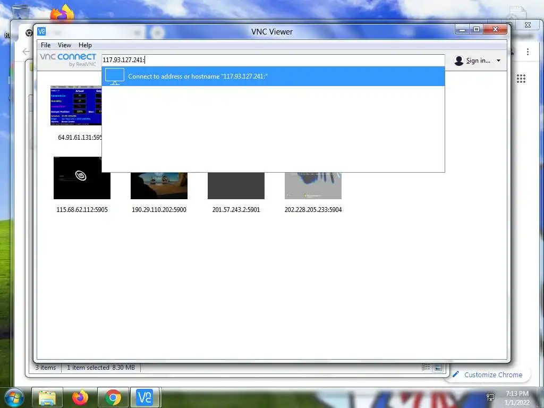Switch Explorer to large icons view
This screenshot has width=544, height=408.
pos(438,368)
